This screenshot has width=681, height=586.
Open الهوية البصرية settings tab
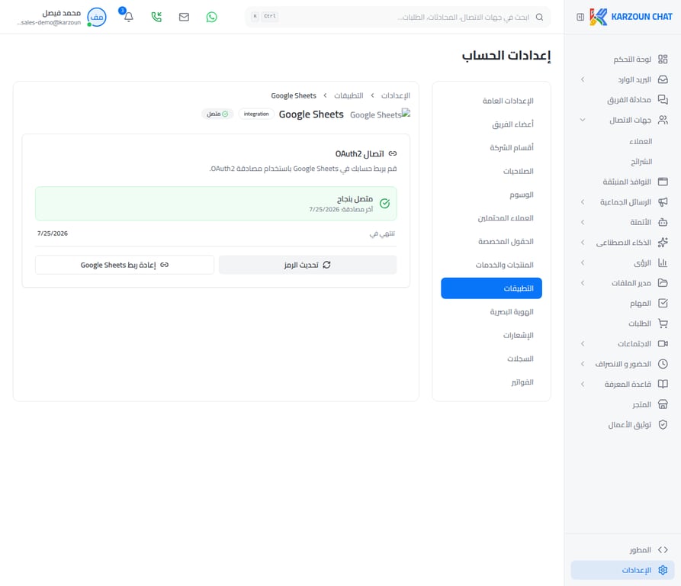coord(491,312)
